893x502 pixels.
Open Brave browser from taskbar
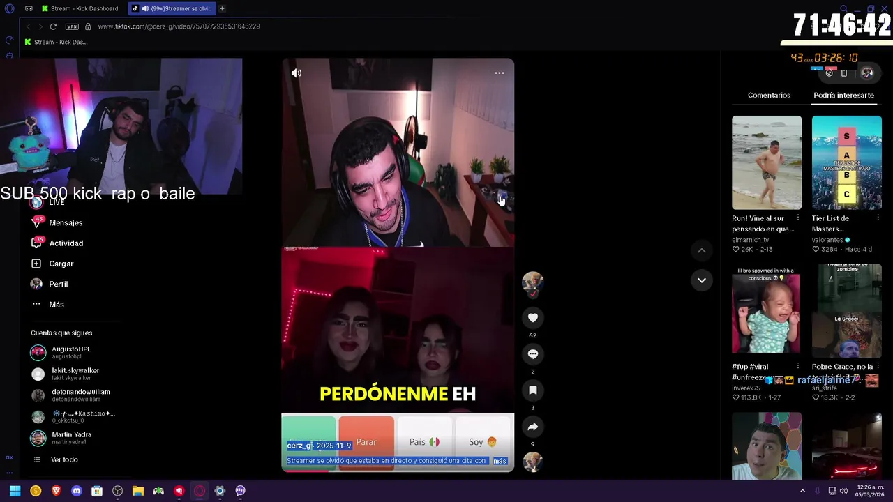click(57, 491)
